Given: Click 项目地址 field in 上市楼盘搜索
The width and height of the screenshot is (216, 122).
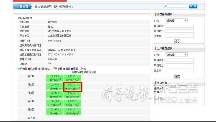Looking at the screenshot, I should coord(180,65).
